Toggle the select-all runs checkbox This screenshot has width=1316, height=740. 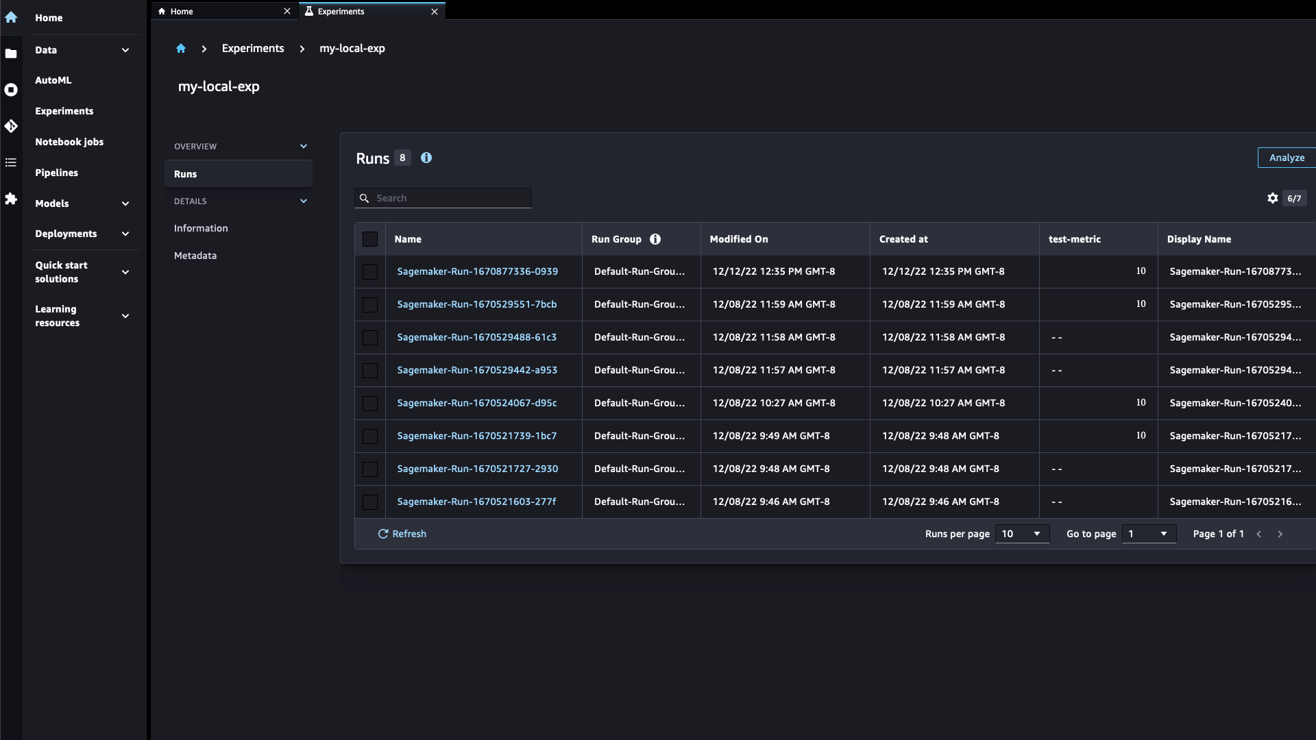click(369, 238)
